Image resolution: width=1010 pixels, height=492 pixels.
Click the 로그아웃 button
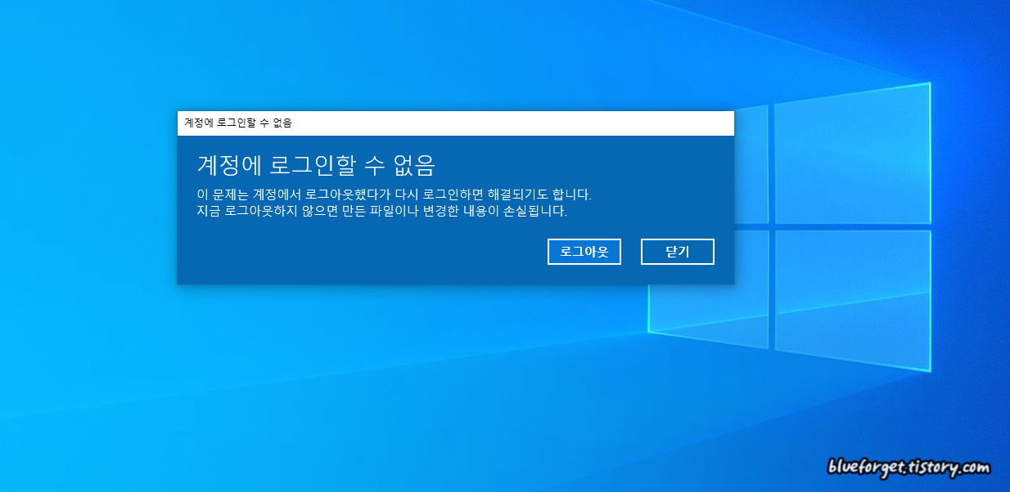(584, 252)
